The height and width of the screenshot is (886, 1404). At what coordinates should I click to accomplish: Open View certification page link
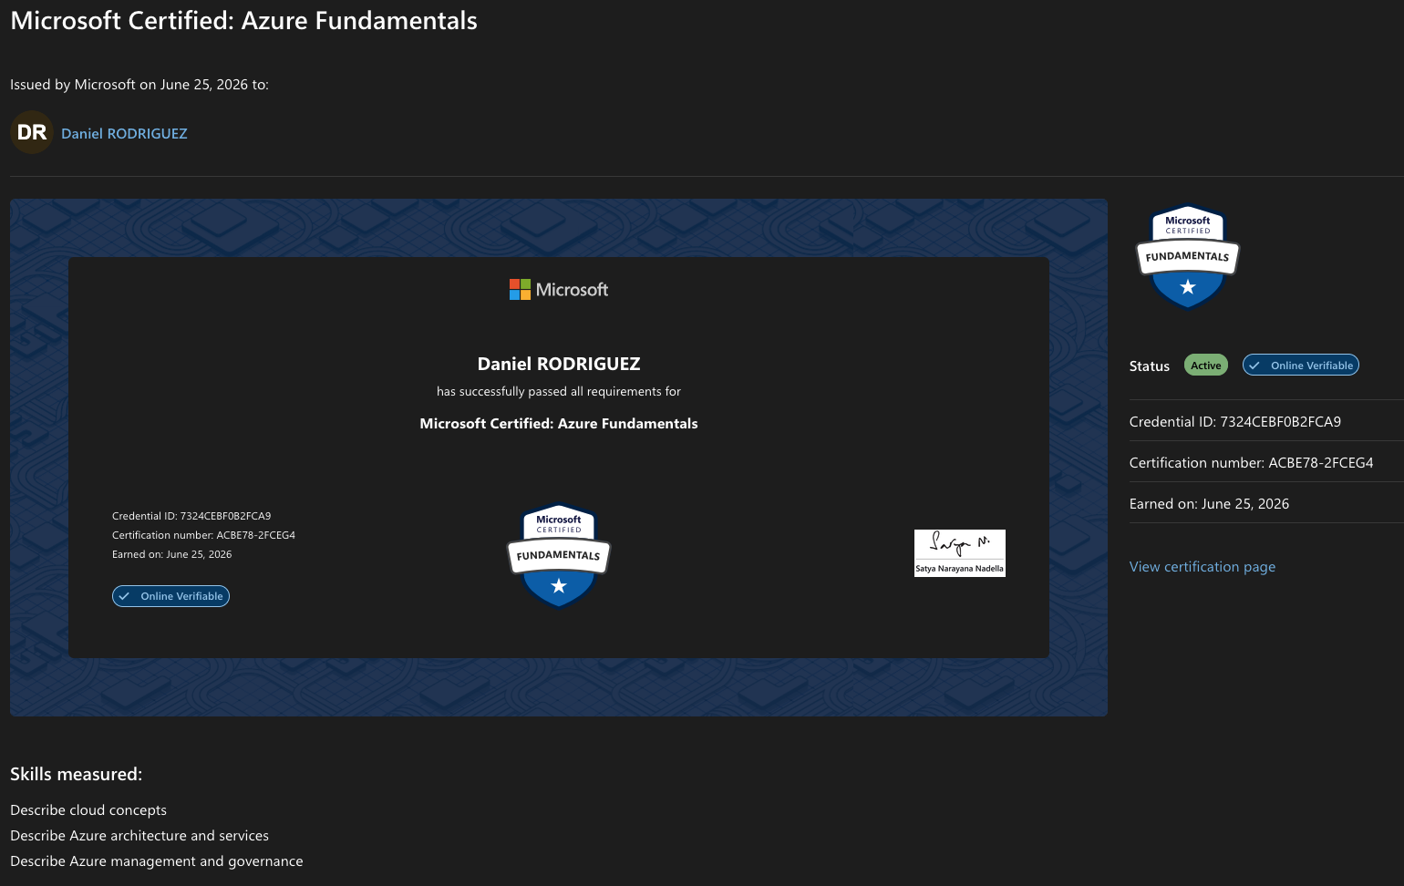coord(1203,567)
